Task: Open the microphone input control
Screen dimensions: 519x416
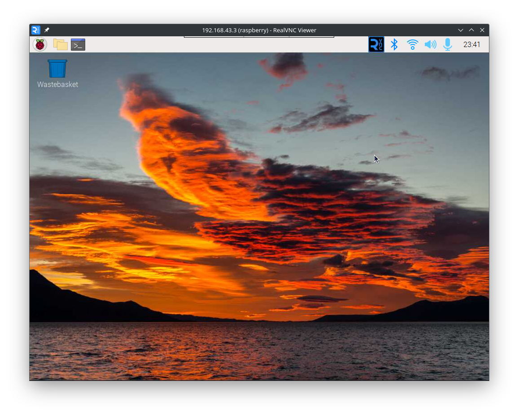Action: (448, 44)
